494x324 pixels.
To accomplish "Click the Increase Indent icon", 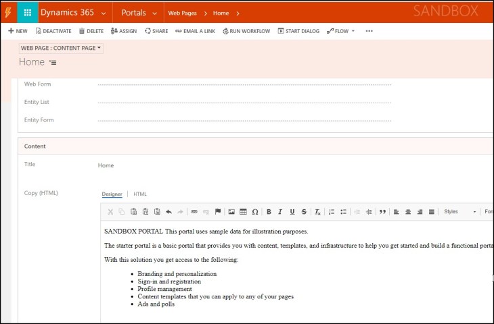I will pos(369,212).
